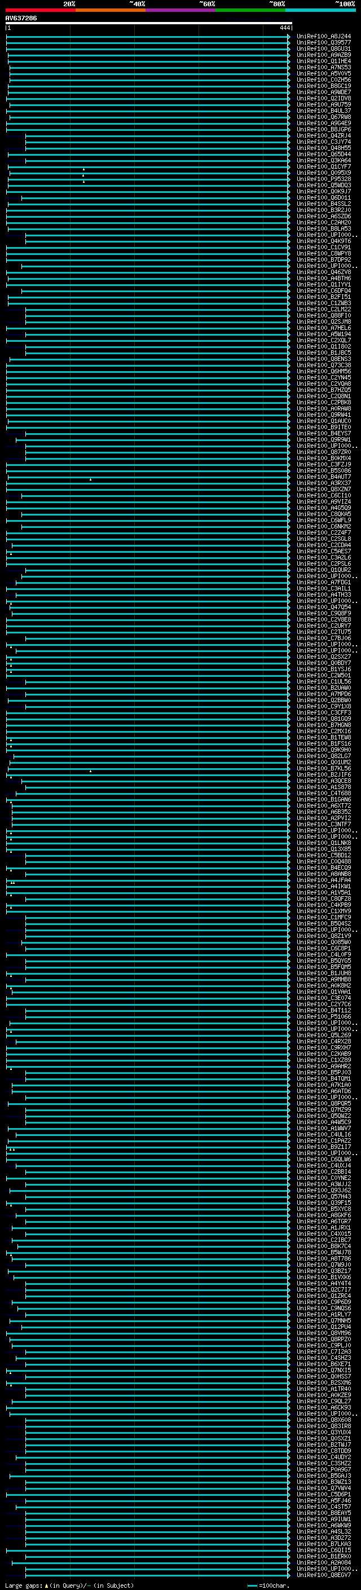Open the UniRef100_Q3KA64 entry
Viewport: 361px width, 1590px height.
(x=324, y=161)
